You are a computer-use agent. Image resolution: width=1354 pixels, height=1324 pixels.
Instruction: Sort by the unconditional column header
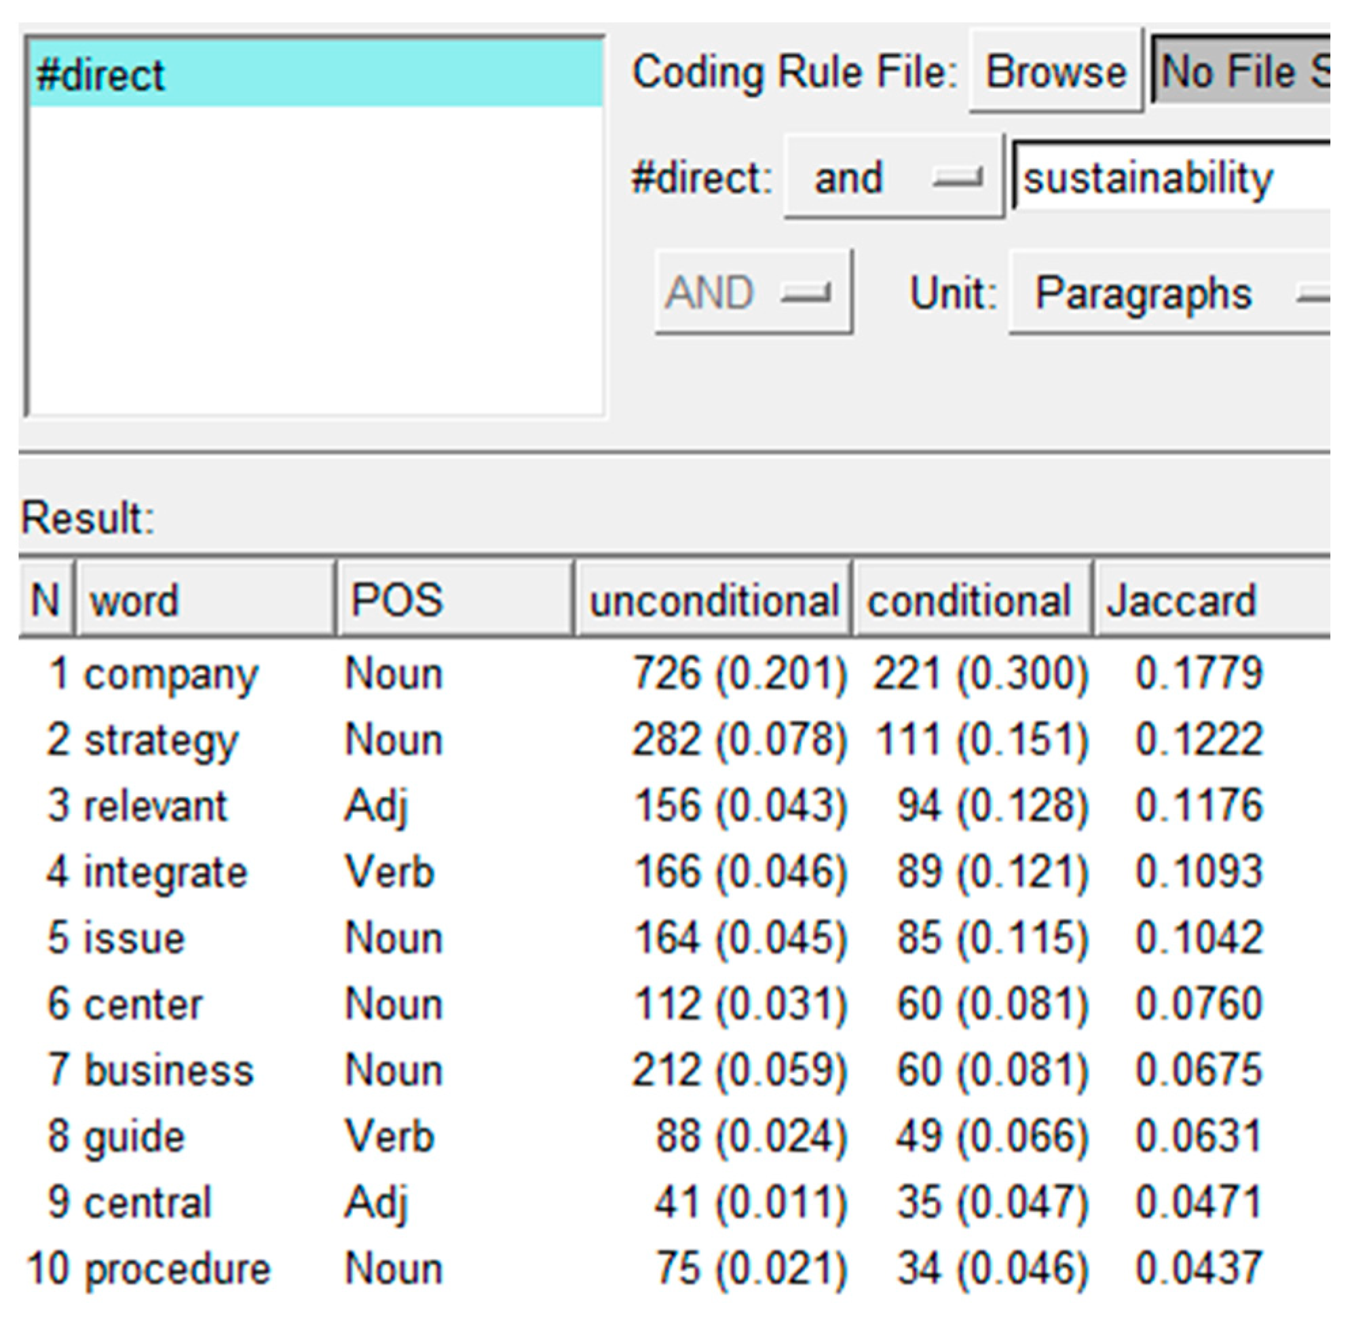(x=713, y=599)
